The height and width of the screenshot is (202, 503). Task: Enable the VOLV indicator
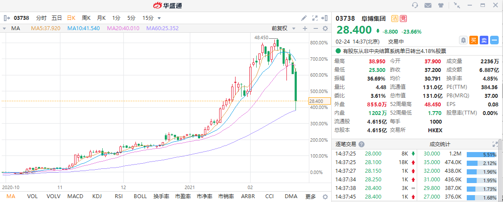coord(53,196)
